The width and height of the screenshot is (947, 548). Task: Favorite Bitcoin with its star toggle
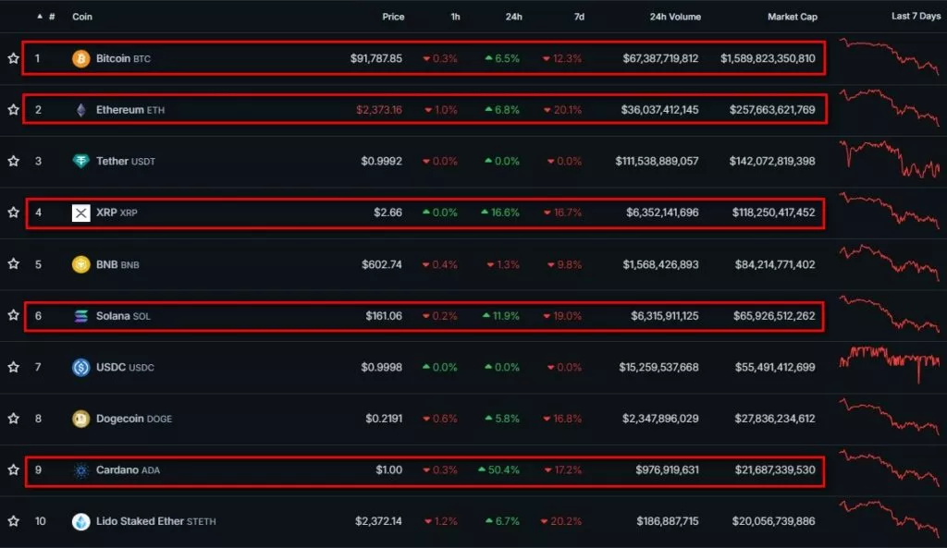click(x=13, y=59)
